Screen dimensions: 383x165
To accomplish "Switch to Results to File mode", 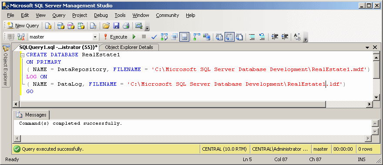I will tap(239, 37).
